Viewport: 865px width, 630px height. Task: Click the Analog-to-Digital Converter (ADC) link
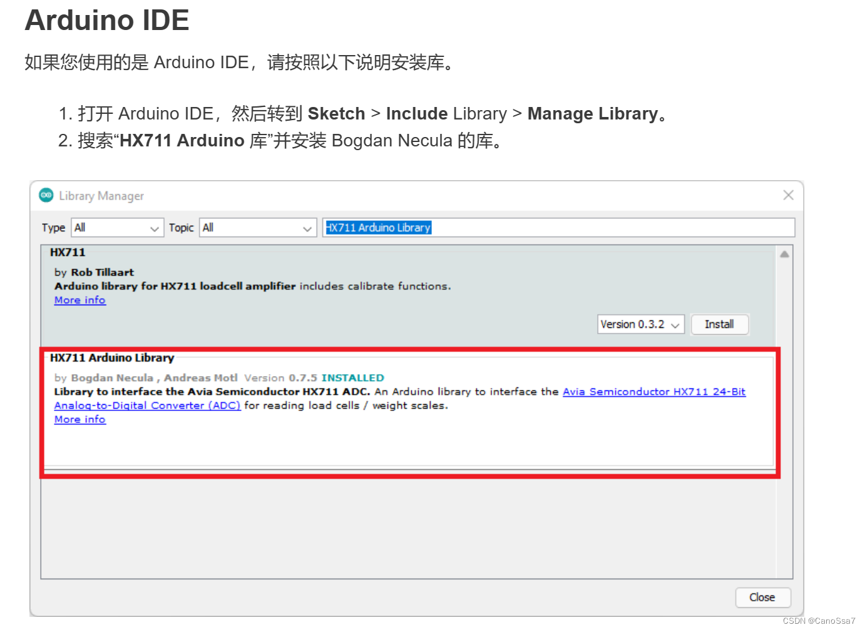(147, 405)
